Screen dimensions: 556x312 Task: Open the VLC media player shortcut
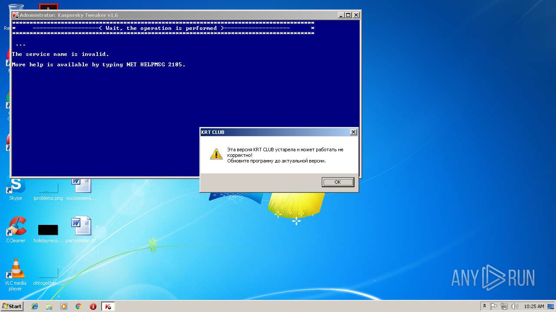coord(16,275)
